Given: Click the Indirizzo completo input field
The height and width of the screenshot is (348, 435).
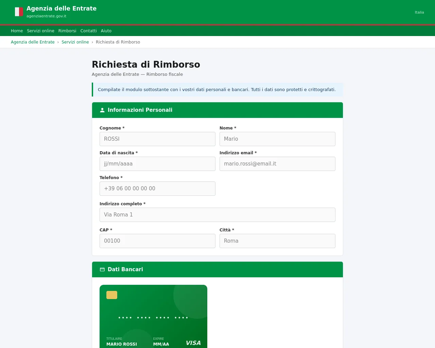Looking at the screenshot, I should point(217,215).
